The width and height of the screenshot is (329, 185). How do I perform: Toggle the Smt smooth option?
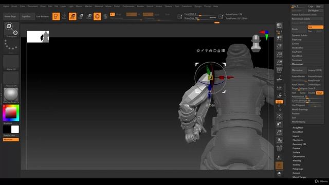click(x=315, y=27)
